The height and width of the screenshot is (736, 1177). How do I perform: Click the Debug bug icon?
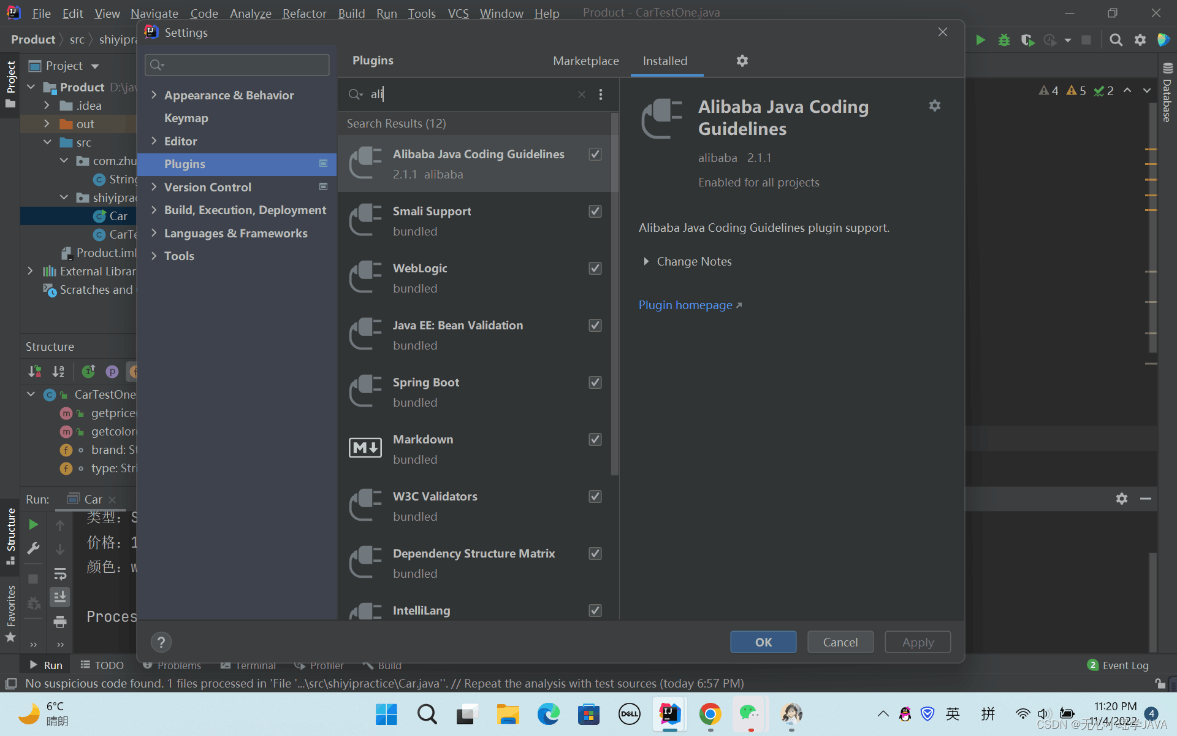(x=1004, y=40)
